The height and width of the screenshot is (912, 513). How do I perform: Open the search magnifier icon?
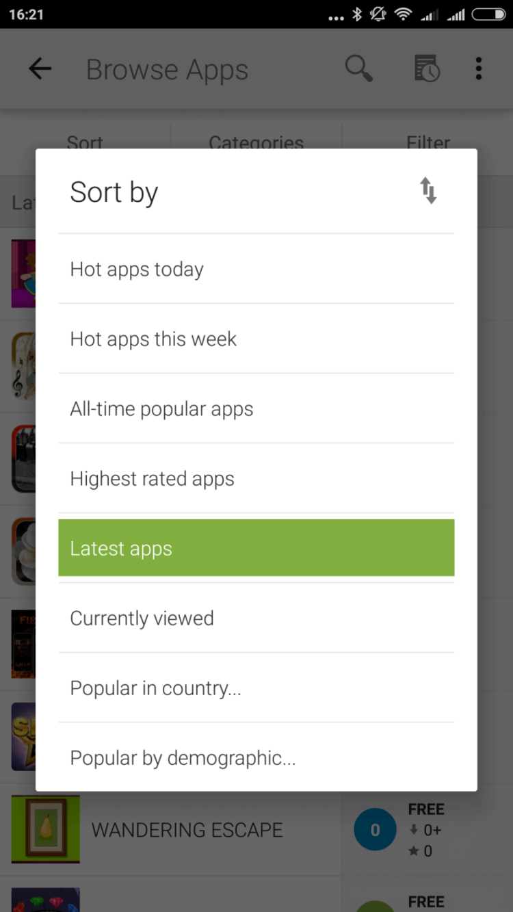pos(358,69)
